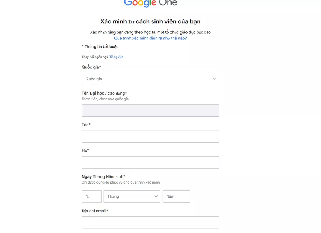The width and height of the screenshot is (321, 233).
Task: Click the Năm birth year field
Action: 176,196
